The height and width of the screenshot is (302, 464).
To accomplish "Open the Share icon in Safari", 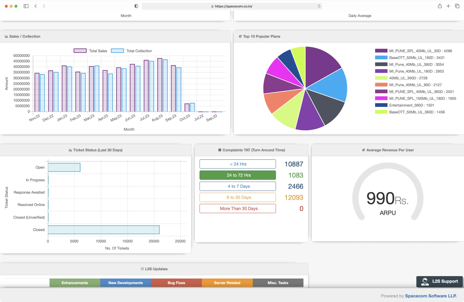I will [x=440, y=6].
